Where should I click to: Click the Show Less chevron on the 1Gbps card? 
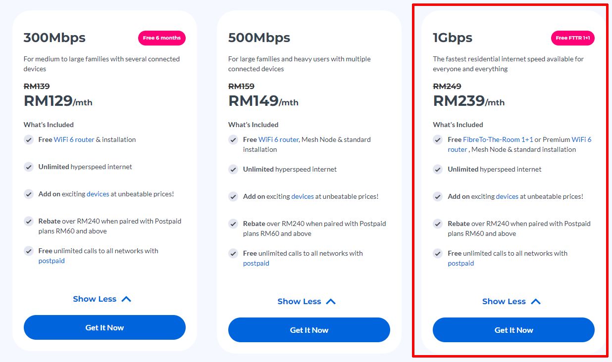pos(536,301)
